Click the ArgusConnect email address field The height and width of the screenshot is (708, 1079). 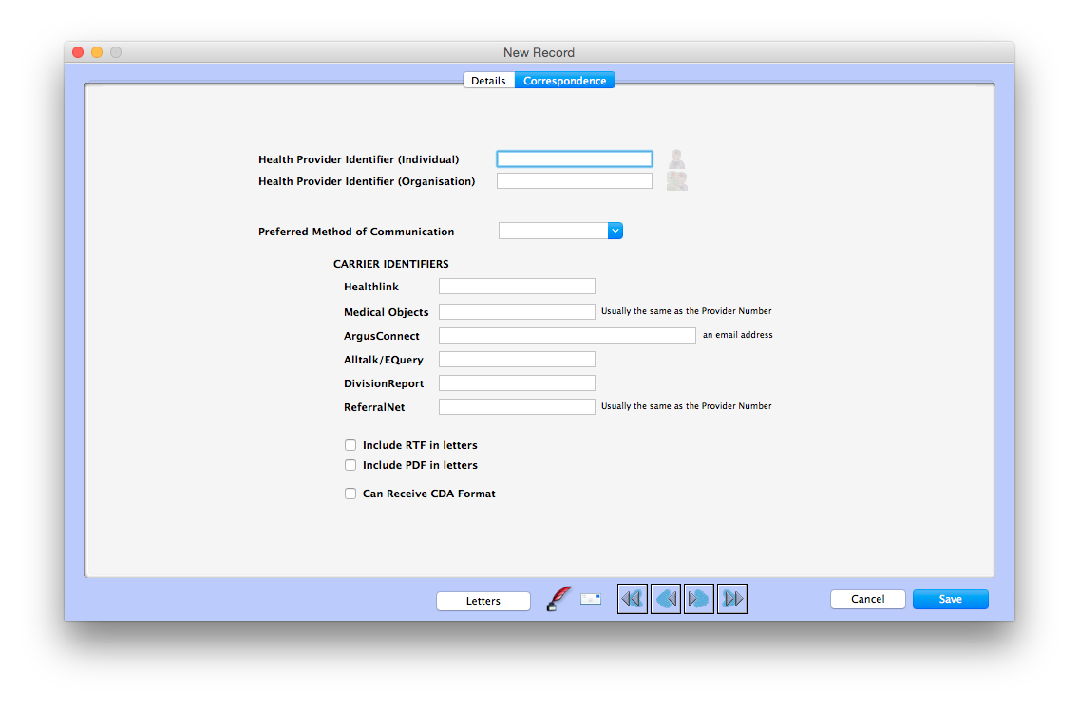(x=566, y=335)
